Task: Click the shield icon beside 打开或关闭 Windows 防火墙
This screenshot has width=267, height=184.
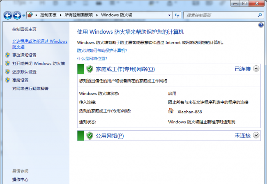Action: pyautogui.click(x=7, y=63)
